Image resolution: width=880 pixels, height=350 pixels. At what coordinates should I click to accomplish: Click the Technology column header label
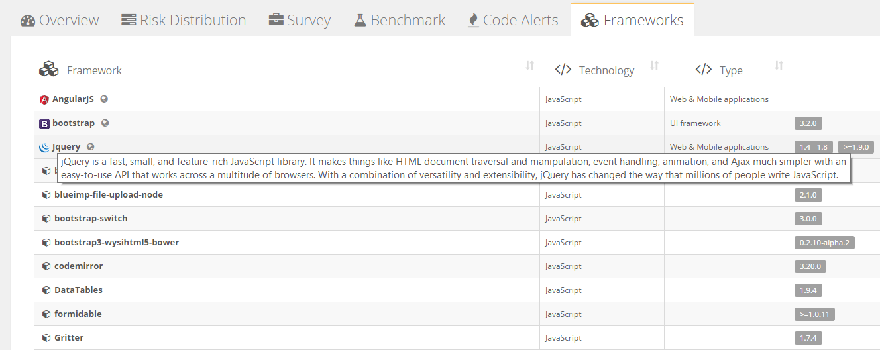pyautogui.click(x=606, y=70)
